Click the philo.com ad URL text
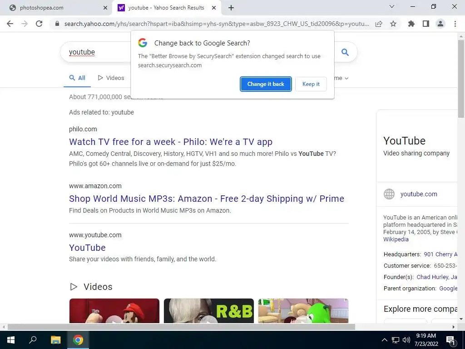Image resolution: width=465 pixels, height=349 pixels. [x=83, y=129]
